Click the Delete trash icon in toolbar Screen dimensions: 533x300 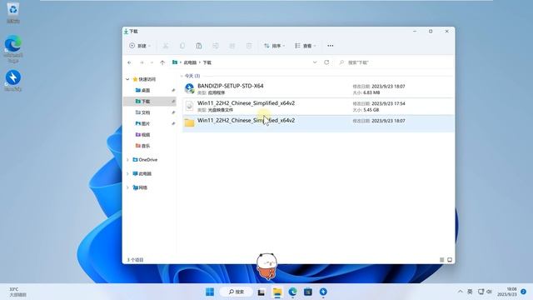(x=249, y=46)
